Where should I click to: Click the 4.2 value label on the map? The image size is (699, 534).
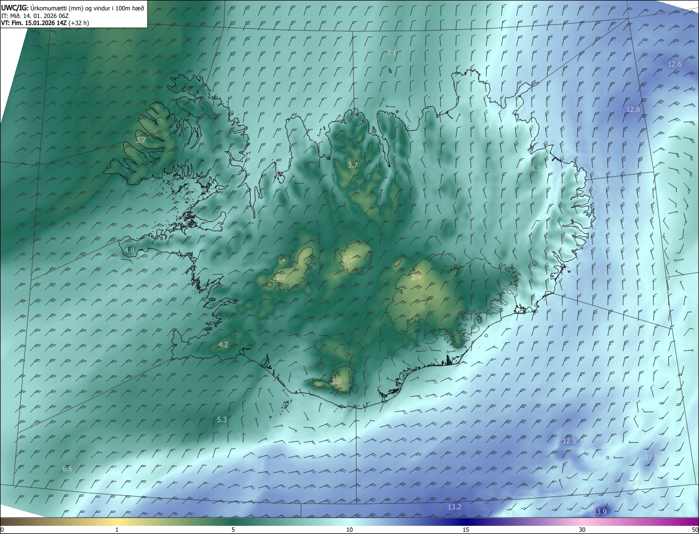point(223,345)
